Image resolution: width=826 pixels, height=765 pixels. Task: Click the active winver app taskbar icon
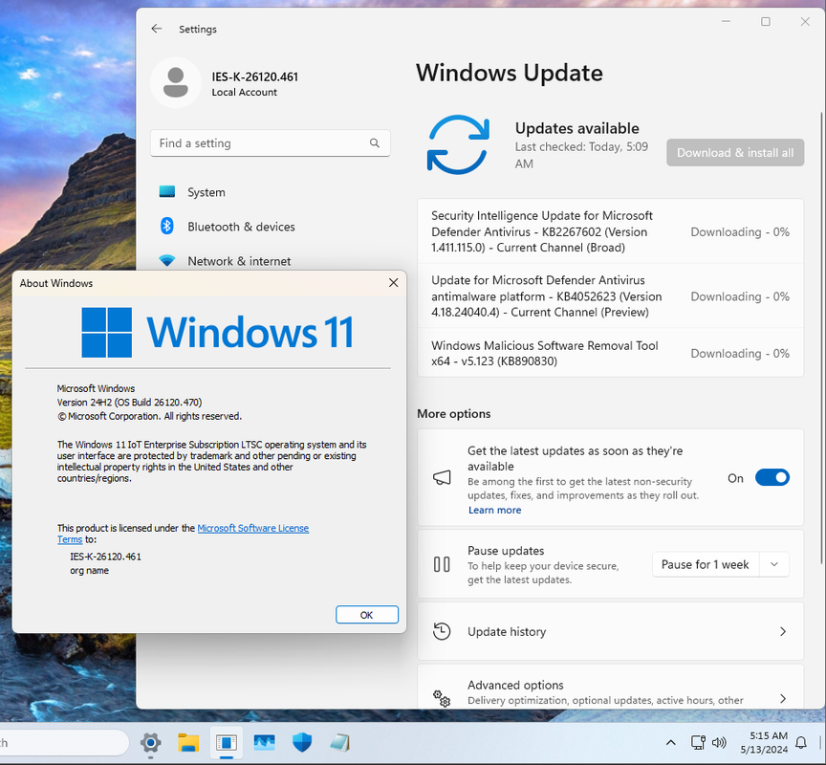227,743
